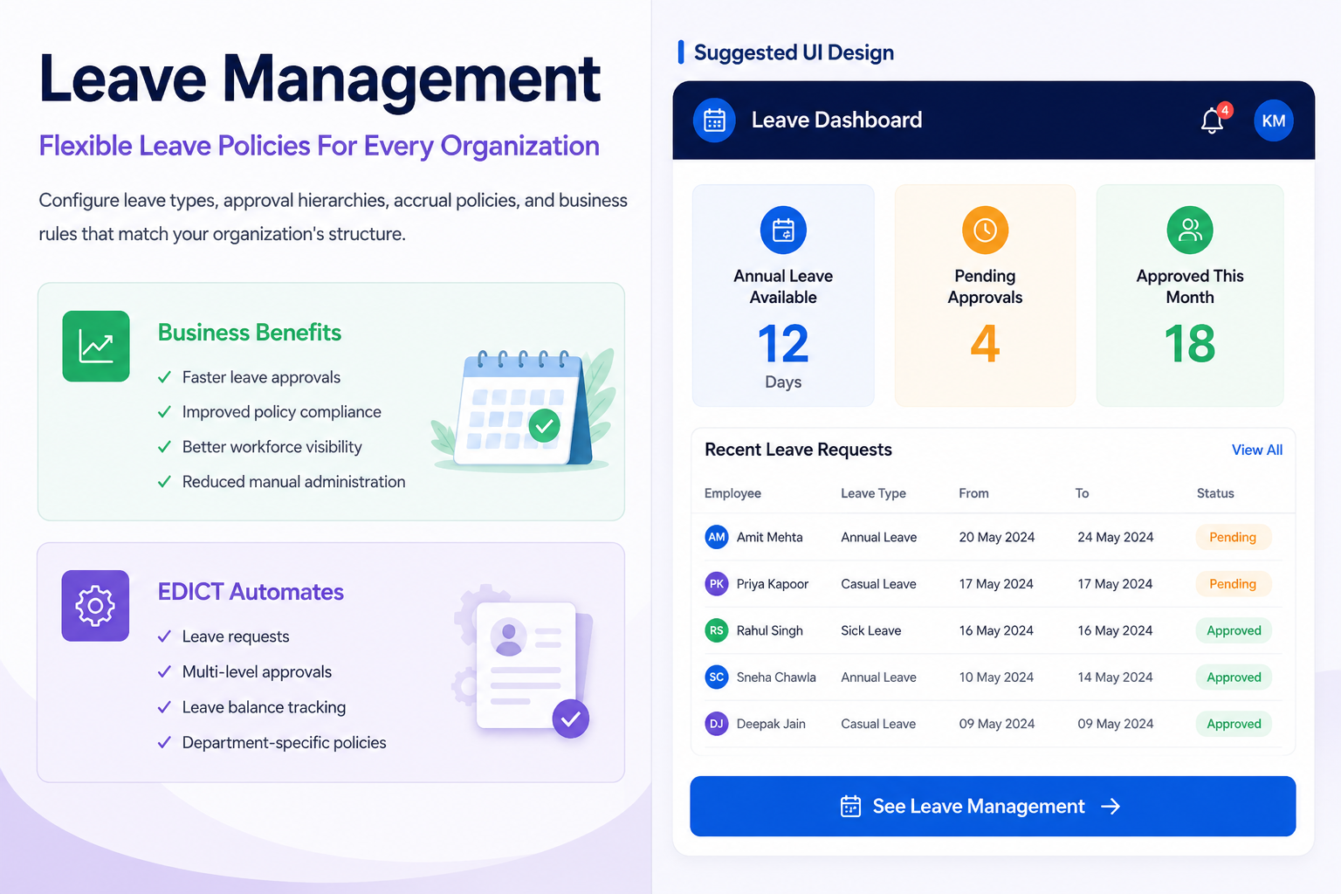
Task: Click the Pending Approvals clock icon
Action: coord(985,230)
